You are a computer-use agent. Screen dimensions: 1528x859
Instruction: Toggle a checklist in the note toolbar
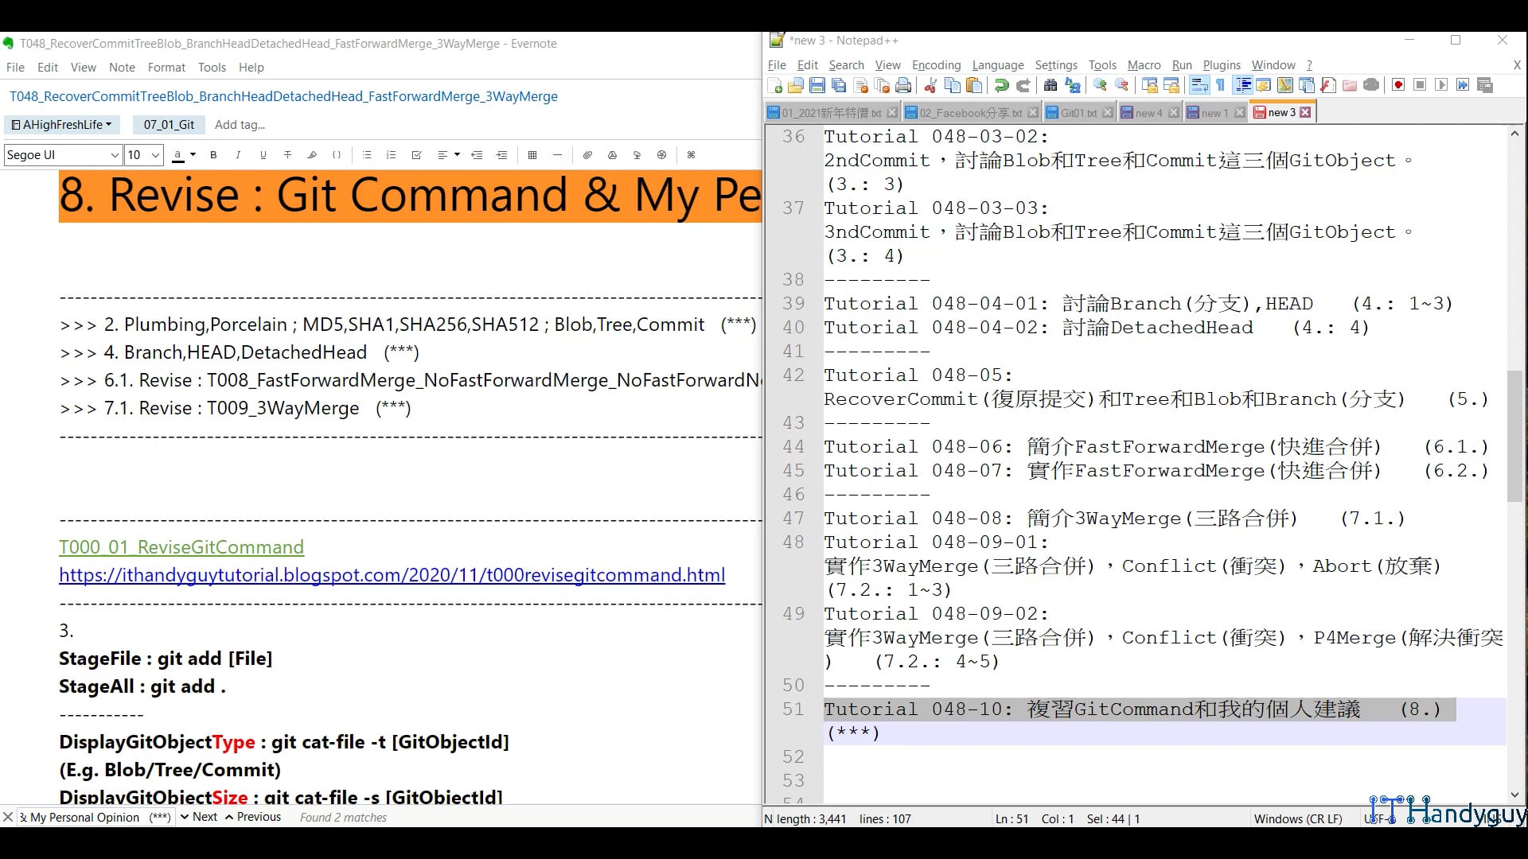pos(416,155)
